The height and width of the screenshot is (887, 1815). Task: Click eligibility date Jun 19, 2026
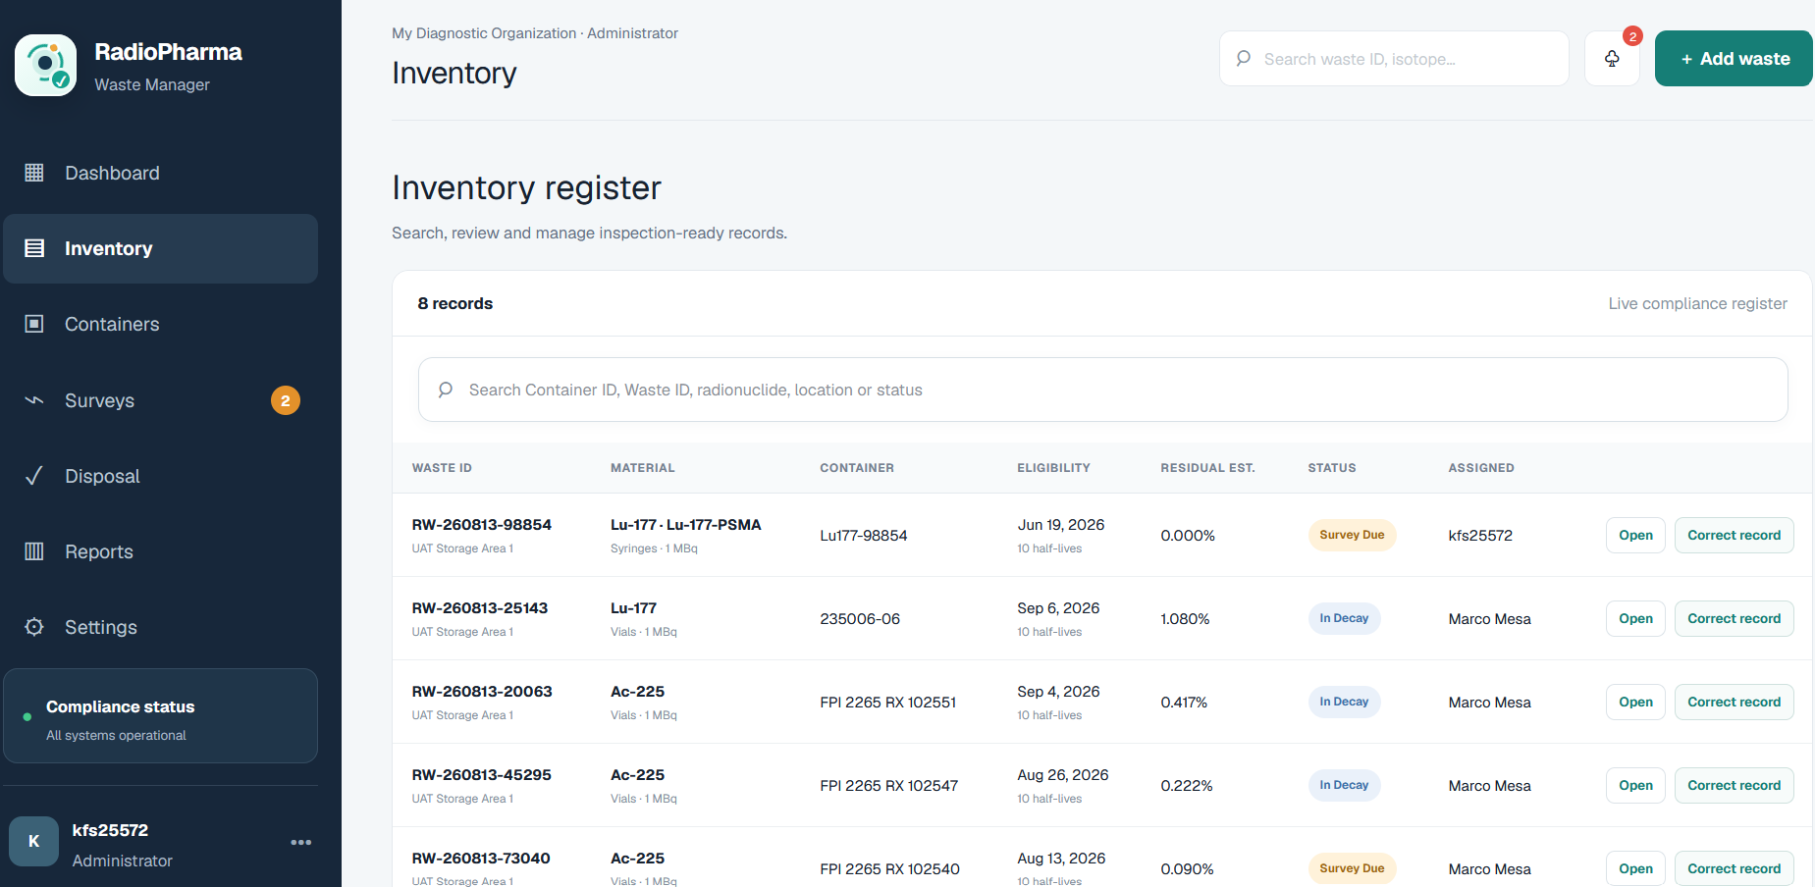click(1061, 525)
